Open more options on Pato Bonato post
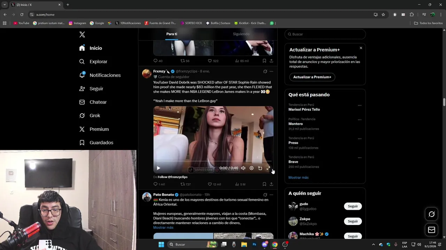 coord(271,195)
